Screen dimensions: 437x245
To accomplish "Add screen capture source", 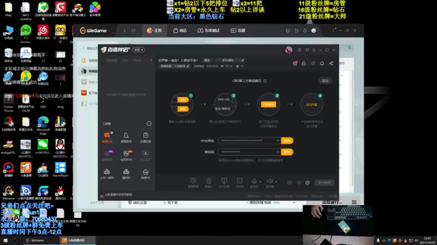I will point(193,183).
